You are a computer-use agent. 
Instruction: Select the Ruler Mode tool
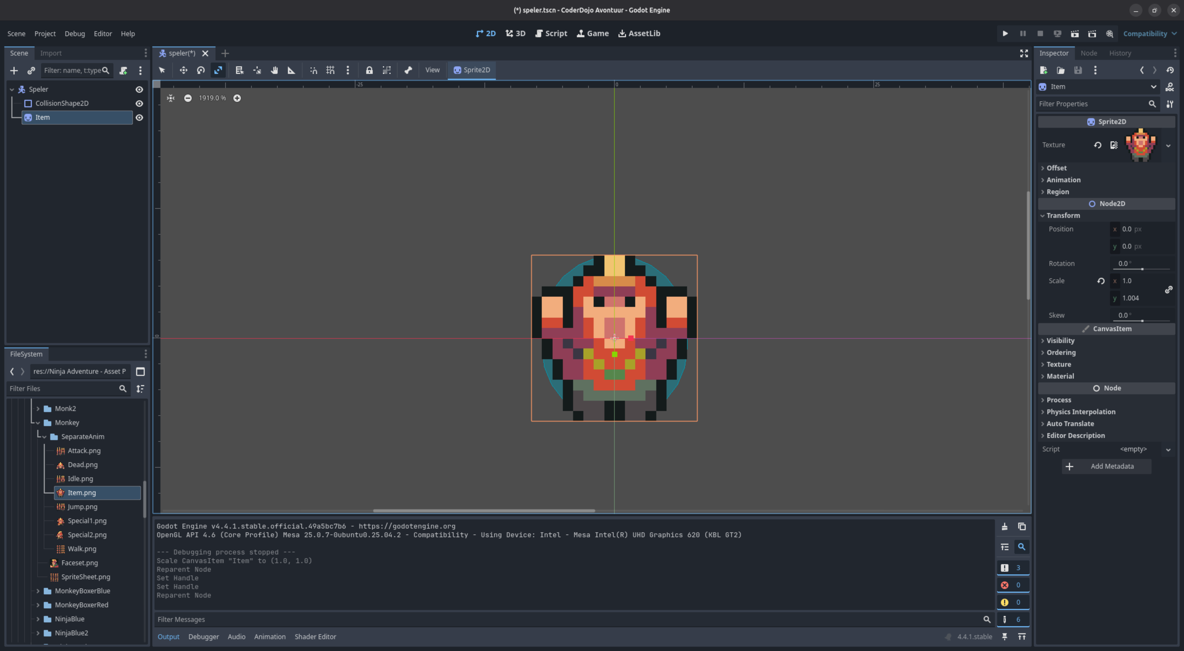point(291,70)
